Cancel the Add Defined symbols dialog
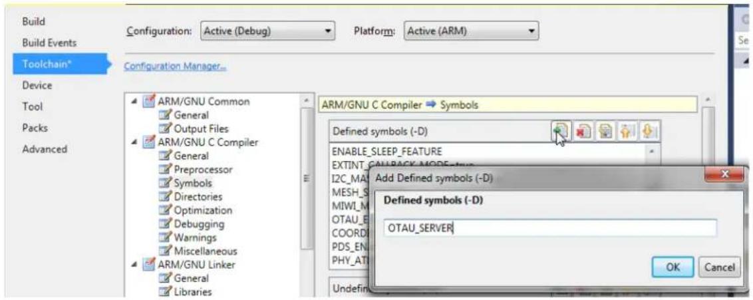The width and height of the screenshot is (753, 300). pos(718,267)
